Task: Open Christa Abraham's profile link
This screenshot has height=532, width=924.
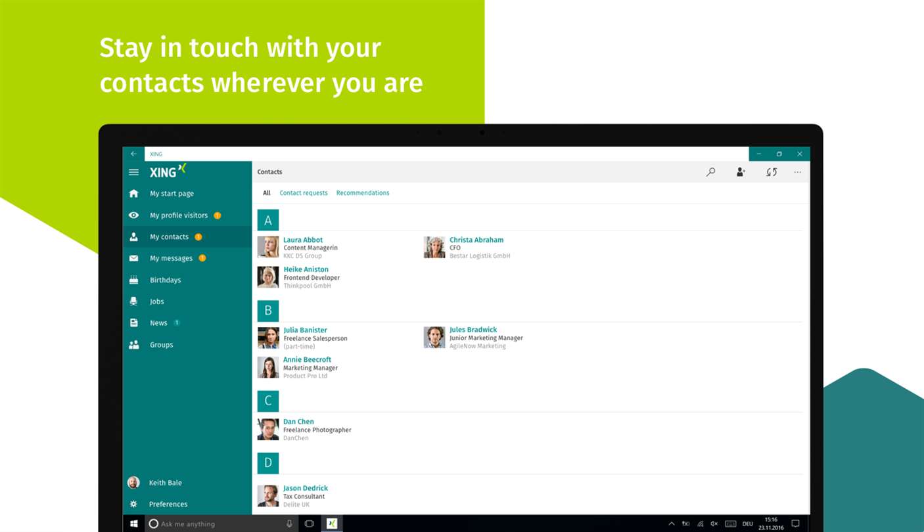Action: (x=476, y=240)
